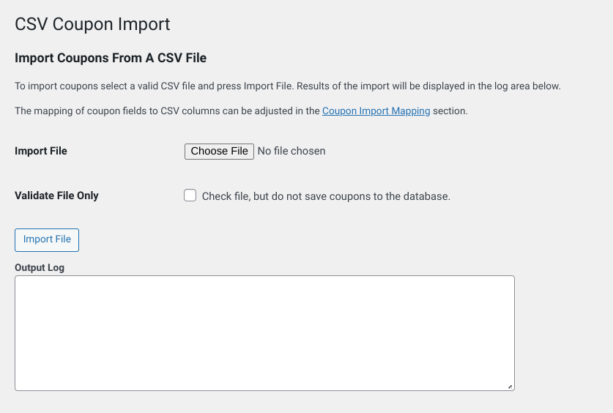613x413 pixels.
Task: Click the bold 'Import File' field label
Action: click(41, 151)
